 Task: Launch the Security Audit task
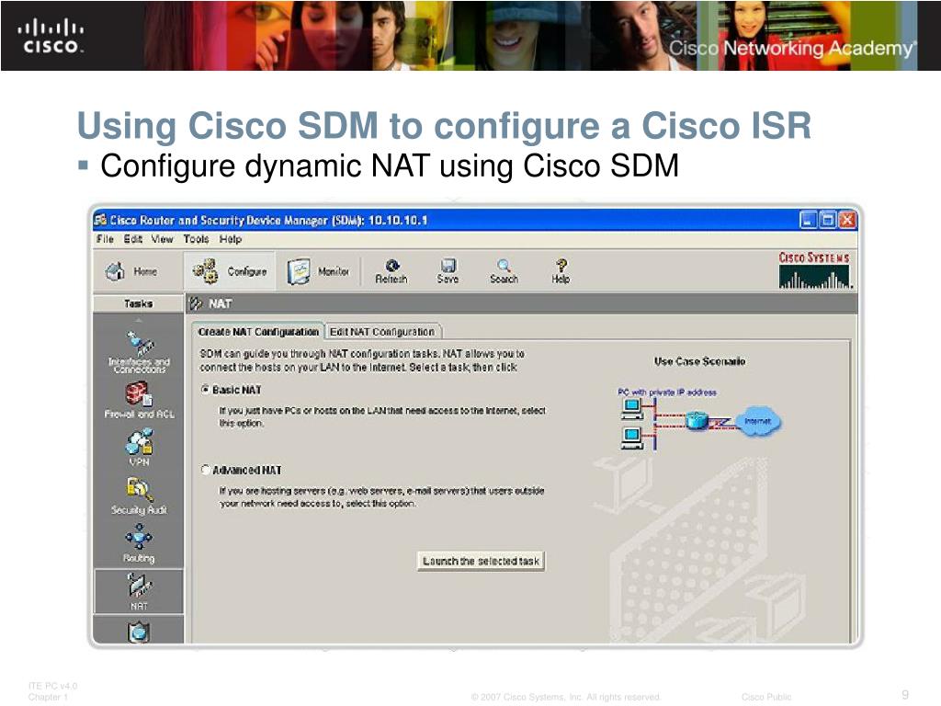140,495
